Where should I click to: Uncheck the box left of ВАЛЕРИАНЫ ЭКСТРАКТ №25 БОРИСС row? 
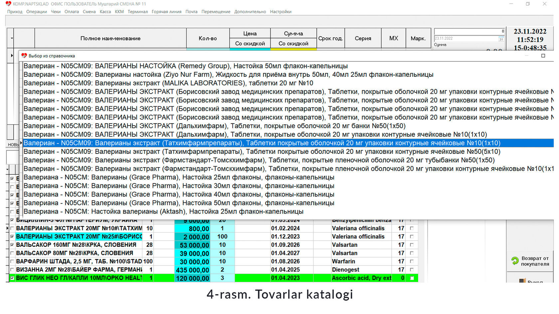[x=12, y=237]
